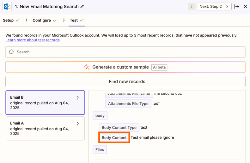Expand Email A with its chevron

78,124
